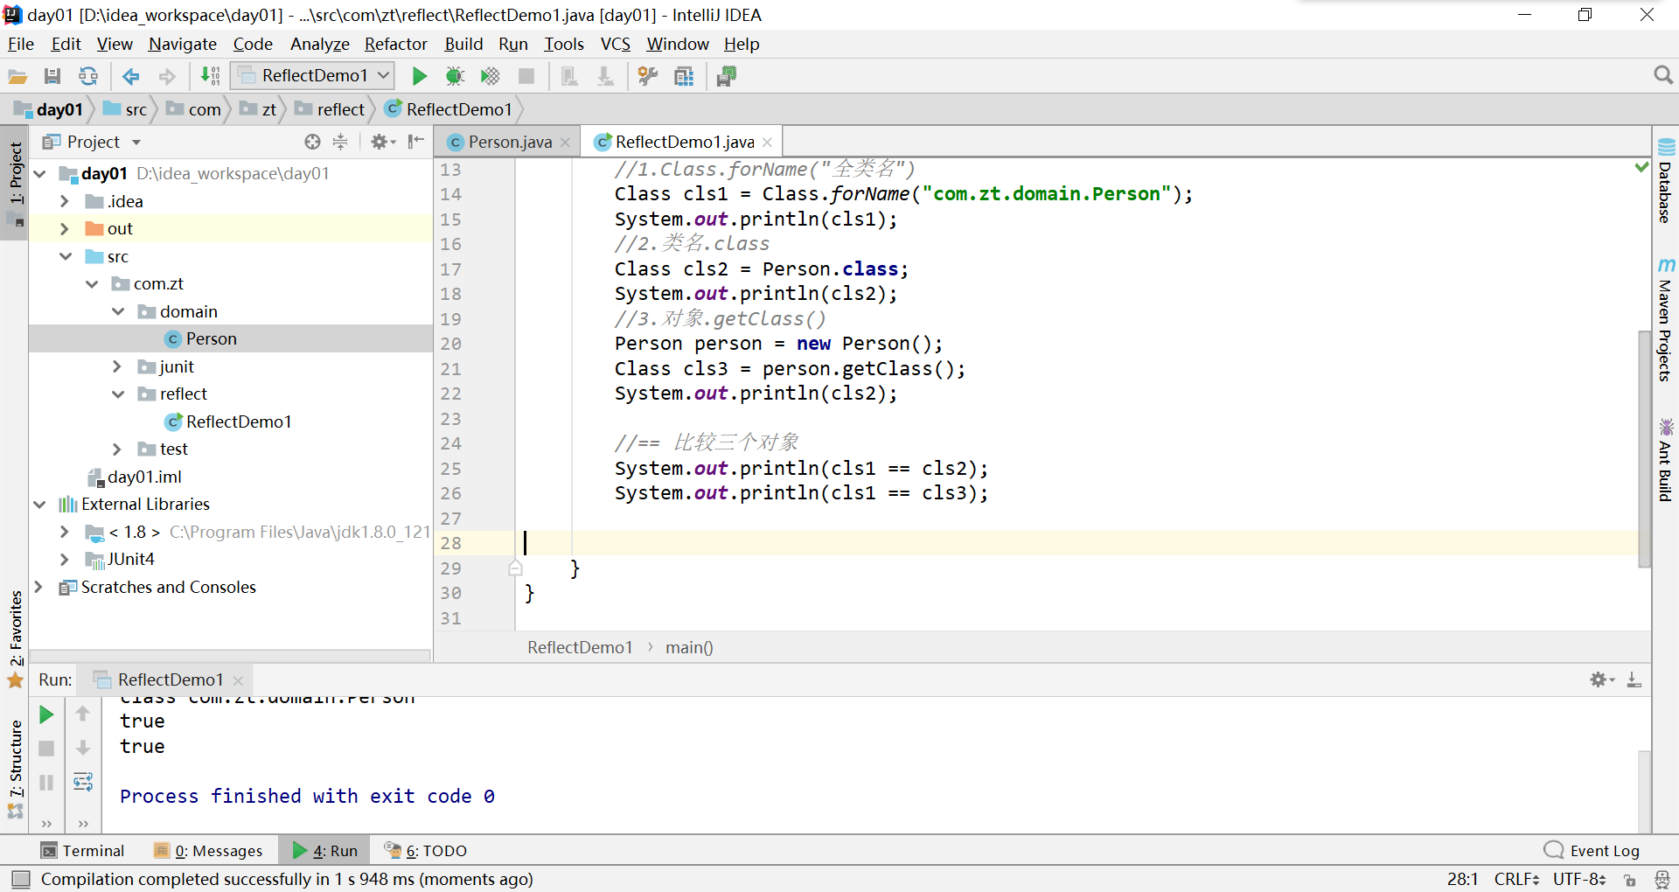Open Project Structure icon
1679x892 pixels.
(x=684, y=76)
